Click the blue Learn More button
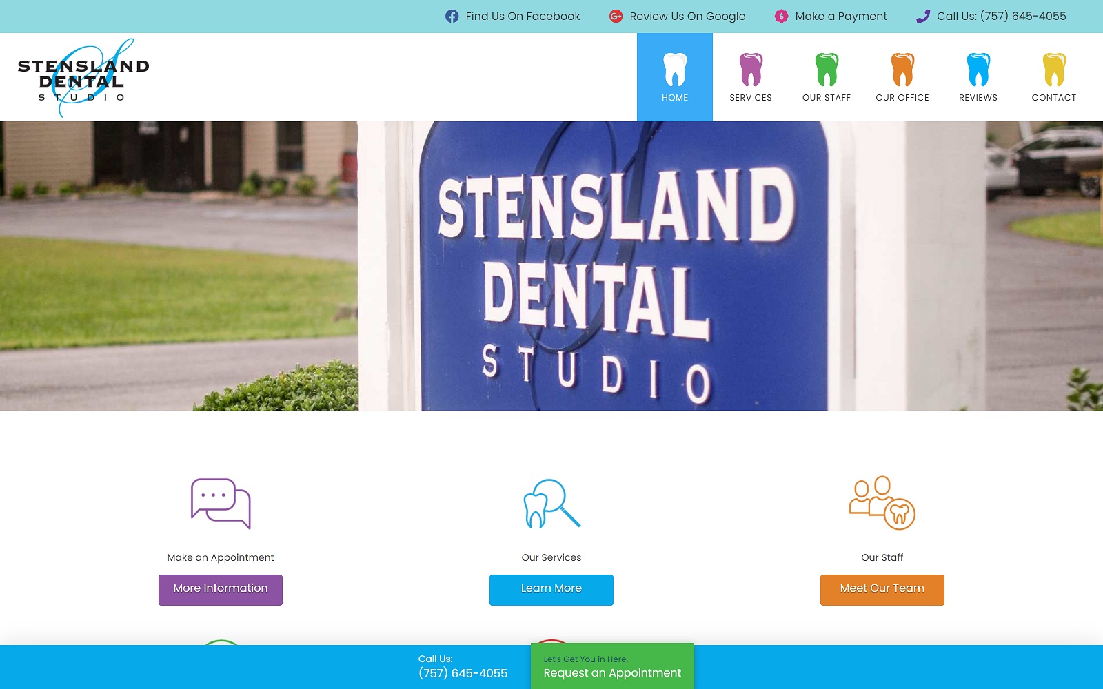Screen dimensions: 1103x689 551,590
